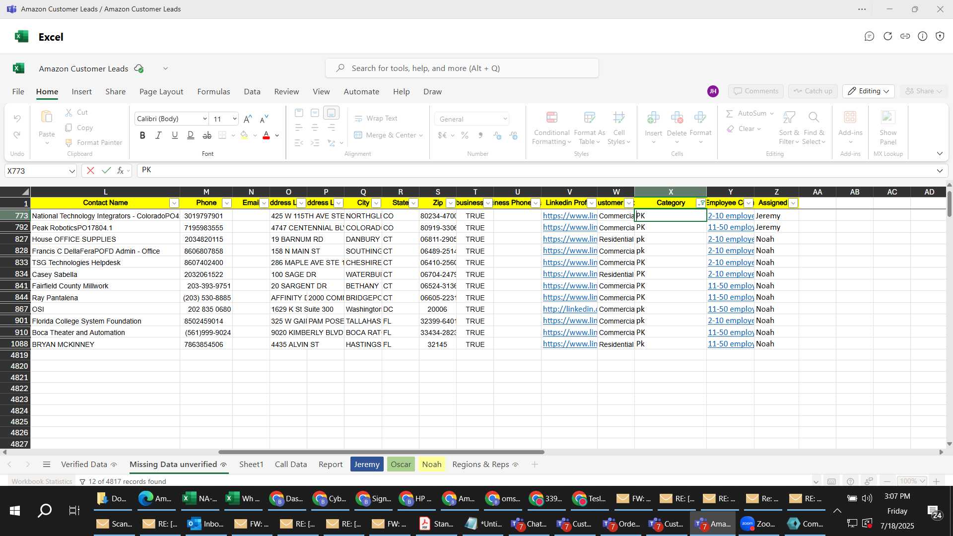The image size is (953, 536).
Task: Click the Redo arrow icon
Action: [17, 135]
